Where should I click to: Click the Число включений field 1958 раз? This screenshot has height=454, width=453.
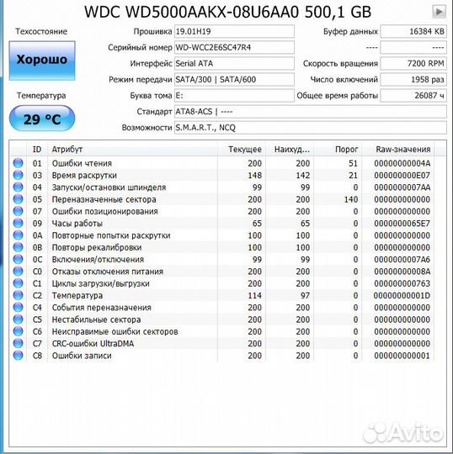pos(413,79)
